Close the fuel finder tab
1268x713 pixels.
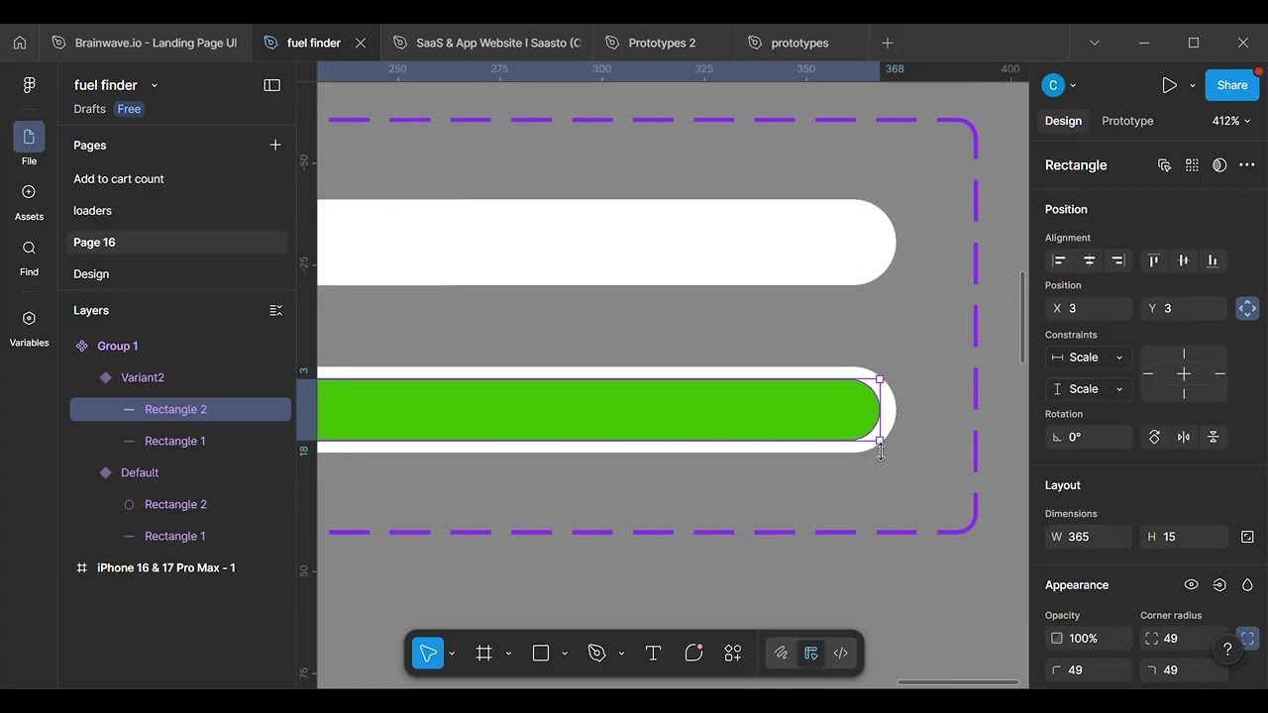pyautogui.click(x=361, y=43)
